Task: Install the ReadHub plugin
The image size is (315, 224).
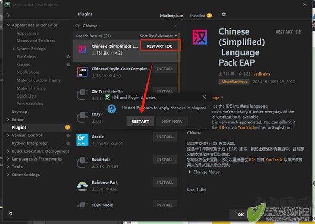Action: (x=165, y=159)
